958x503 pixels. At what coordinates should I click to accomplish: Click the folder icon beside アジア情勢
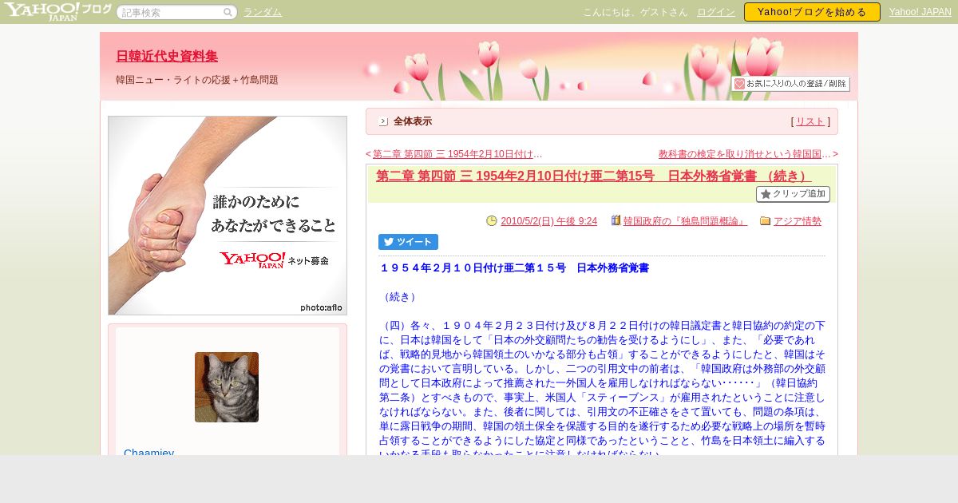766,221
